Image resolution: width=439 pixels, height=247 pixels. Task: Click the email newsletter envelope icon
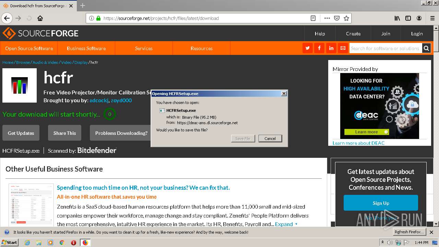(343, 48)
